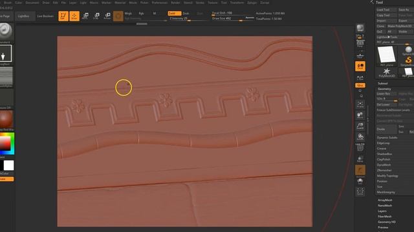Open the Preferences menu
Screen dimensions: 414x232
click(160, 3)
